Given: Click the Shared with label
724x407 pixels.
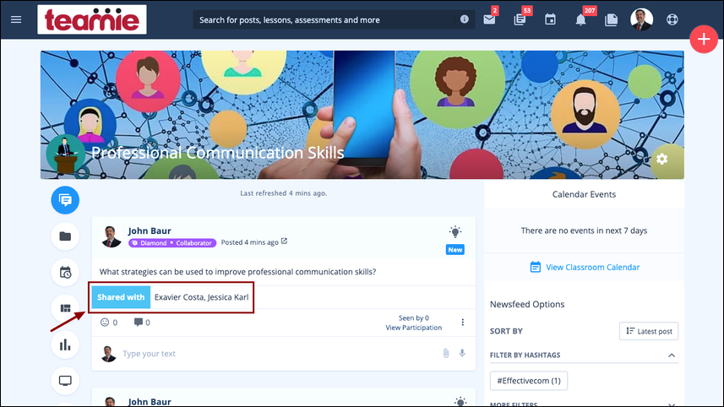Looking at the screenshot, I should point(121,297).
